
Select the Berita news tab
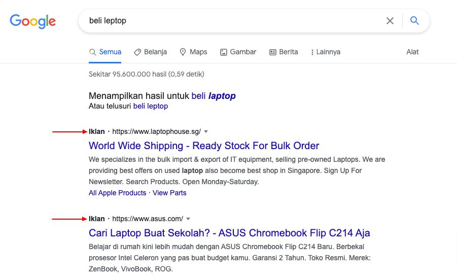click(284, 52)
